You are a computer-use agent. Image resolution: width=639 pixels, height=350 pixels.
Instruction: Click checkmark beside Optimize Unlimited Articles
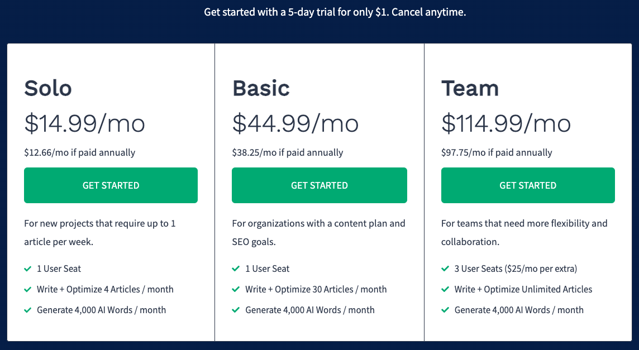click(x=445, y=290)
